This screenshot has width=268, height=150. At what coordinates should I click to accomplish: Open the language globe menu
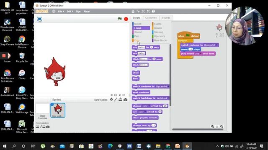coord(54,11)
